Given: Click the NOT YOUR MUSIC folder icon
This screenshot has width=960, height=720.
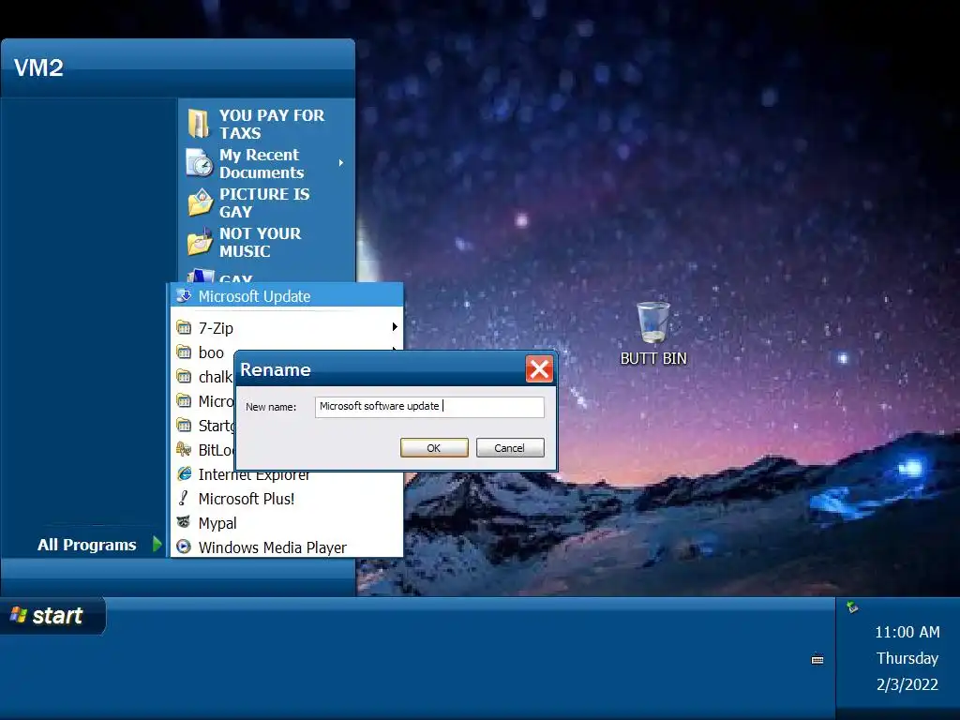Looking at the screenshot, I should click(200, 242).
